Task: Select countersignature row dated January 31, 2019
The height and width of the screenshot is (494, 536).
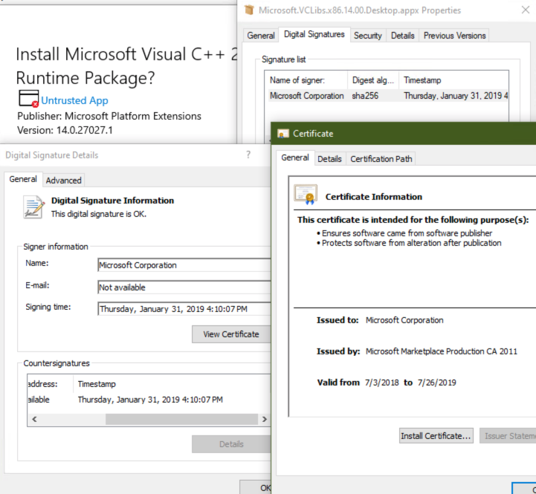Action: point(149,400)
